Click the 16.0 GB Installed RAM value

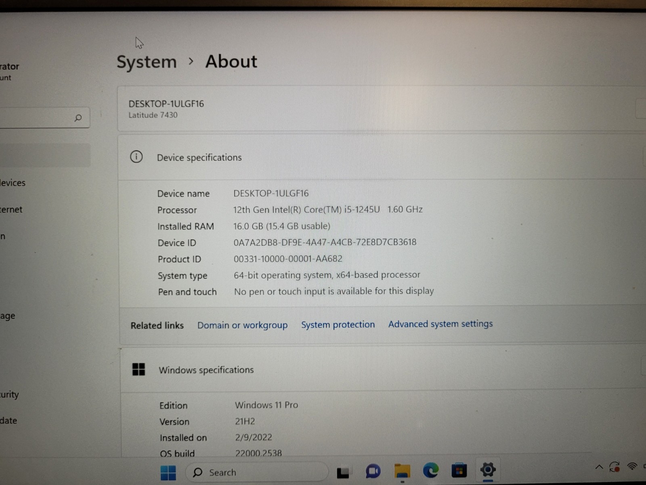point(281,226)
